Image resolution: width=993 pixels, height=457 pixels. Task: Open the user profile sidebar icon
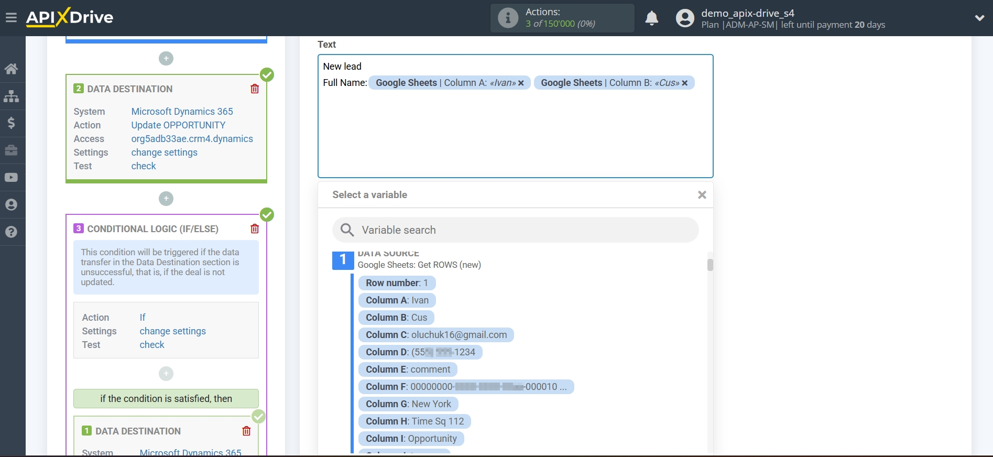[11, 205]
